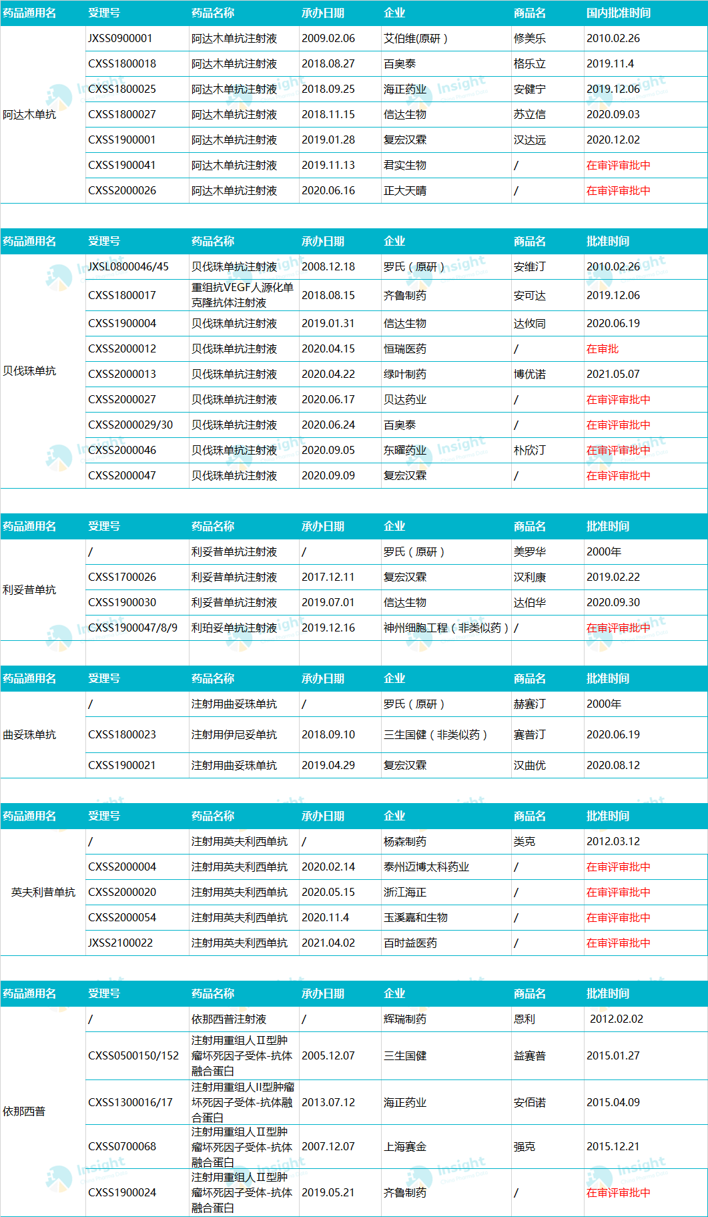Select acceptance number CXSS1900024
Screen dimensions: 708x1217
click(x=122, y=1193)
